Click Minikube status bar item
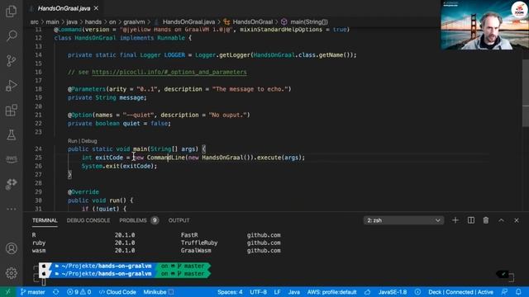529x297 pixels. pyautogui.click(x=158, y=292)
